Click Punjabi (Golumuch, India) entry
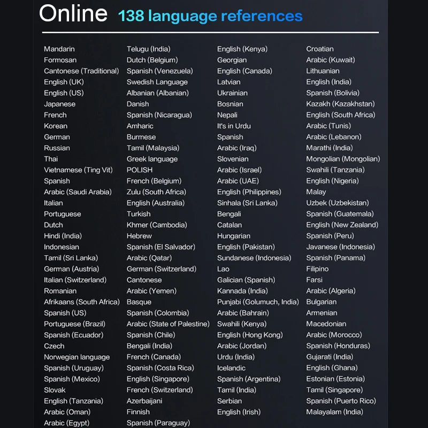 click(258, 302)
